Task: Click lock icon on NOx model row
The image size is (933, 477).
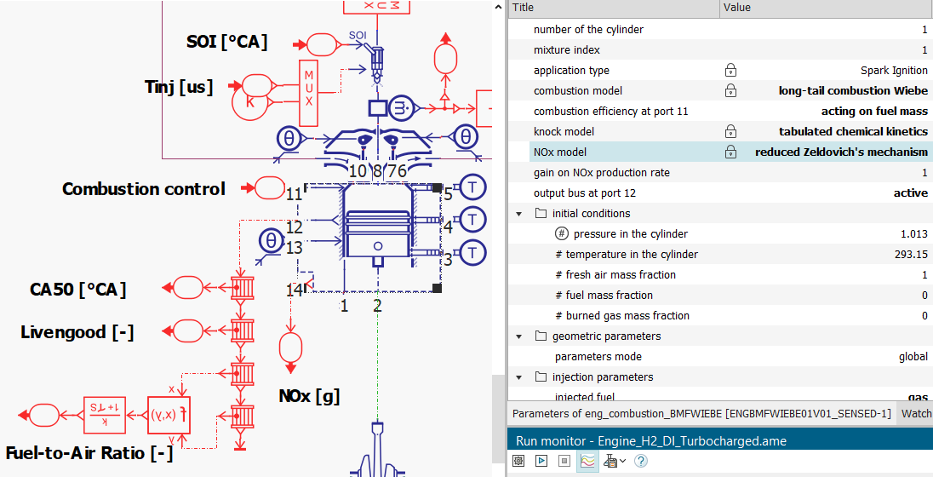Action: pos(730,152)
